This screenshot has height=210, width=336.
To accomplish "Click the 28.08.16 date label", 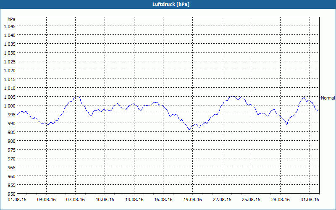I will [280, 200].
